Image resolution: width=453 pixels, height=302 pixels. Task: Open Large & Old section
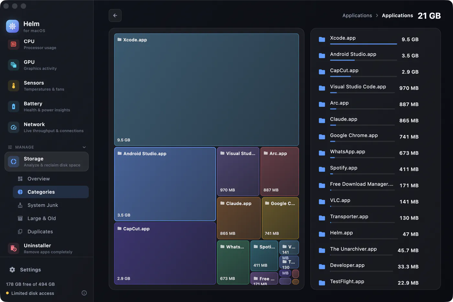pyautogui.click(x=51, y=219)
